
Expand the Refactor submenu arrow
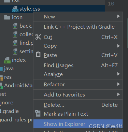pyautogui.click(x=118, y=84)
